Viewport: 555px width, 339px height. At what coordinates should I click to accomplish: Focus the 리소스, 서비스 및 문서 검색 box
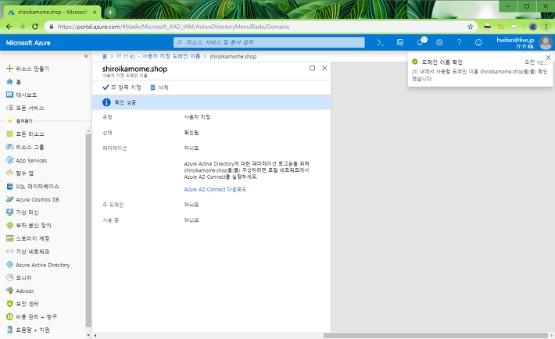pyautogui.click(x=269, y=42)
